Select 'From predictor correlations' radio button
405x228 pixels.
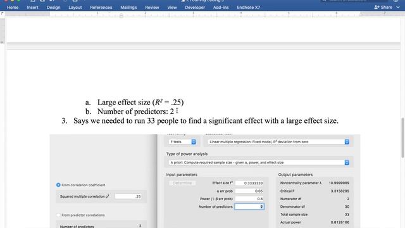[x=58, y=215]
